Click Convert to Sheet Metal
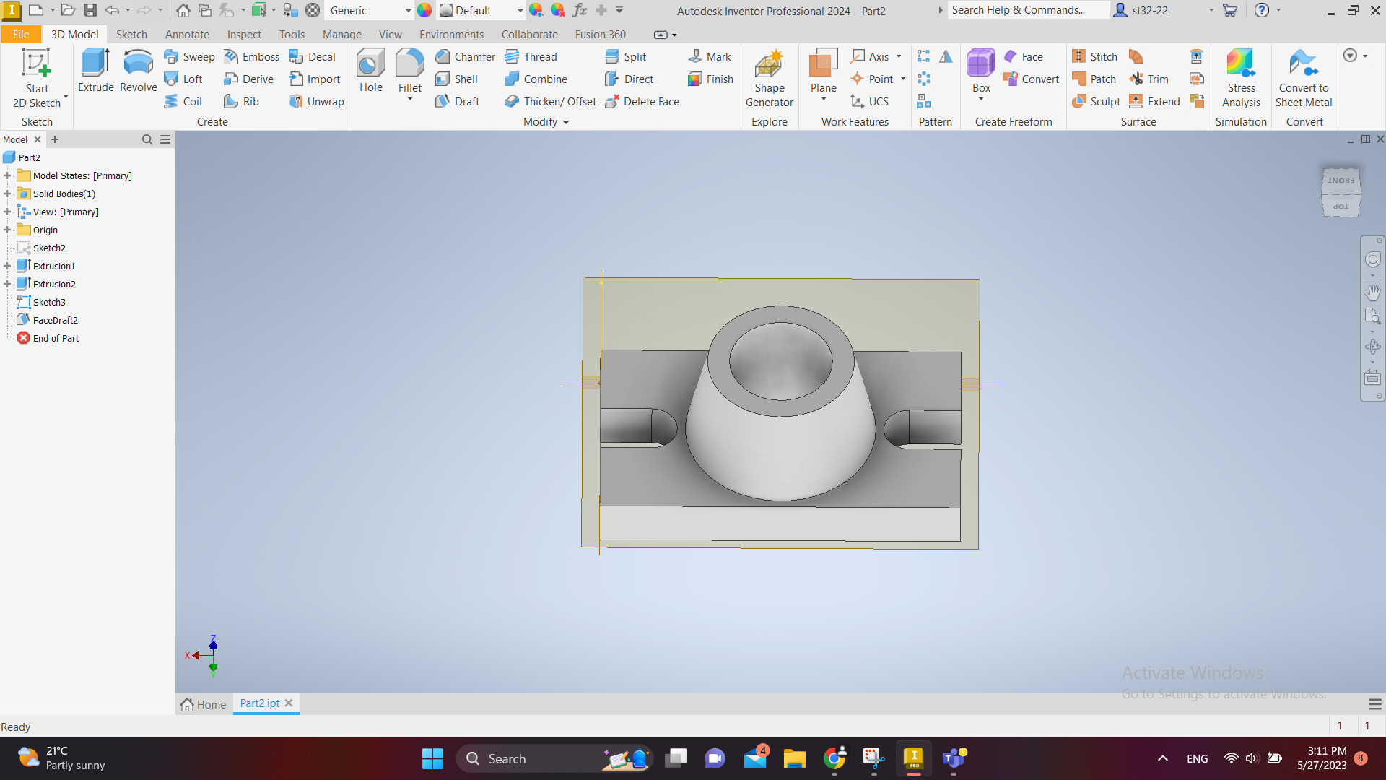The height and width of the screenshot is (780, 1386). click(1304, 76)
